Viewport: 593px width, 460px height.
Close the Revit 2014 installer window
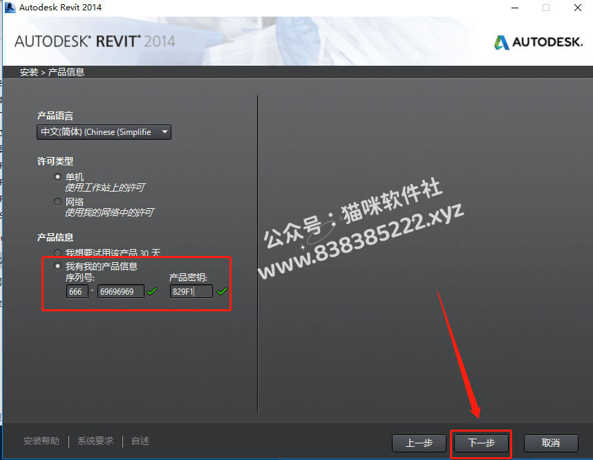click(x=578, y=8)
